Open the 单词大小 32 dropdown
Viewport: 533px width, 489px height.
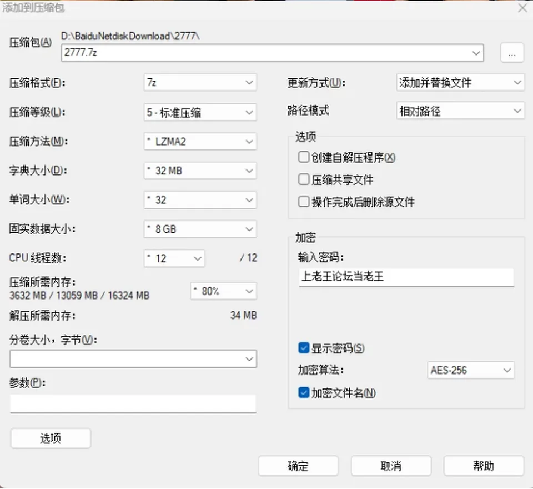coord(200,199)
